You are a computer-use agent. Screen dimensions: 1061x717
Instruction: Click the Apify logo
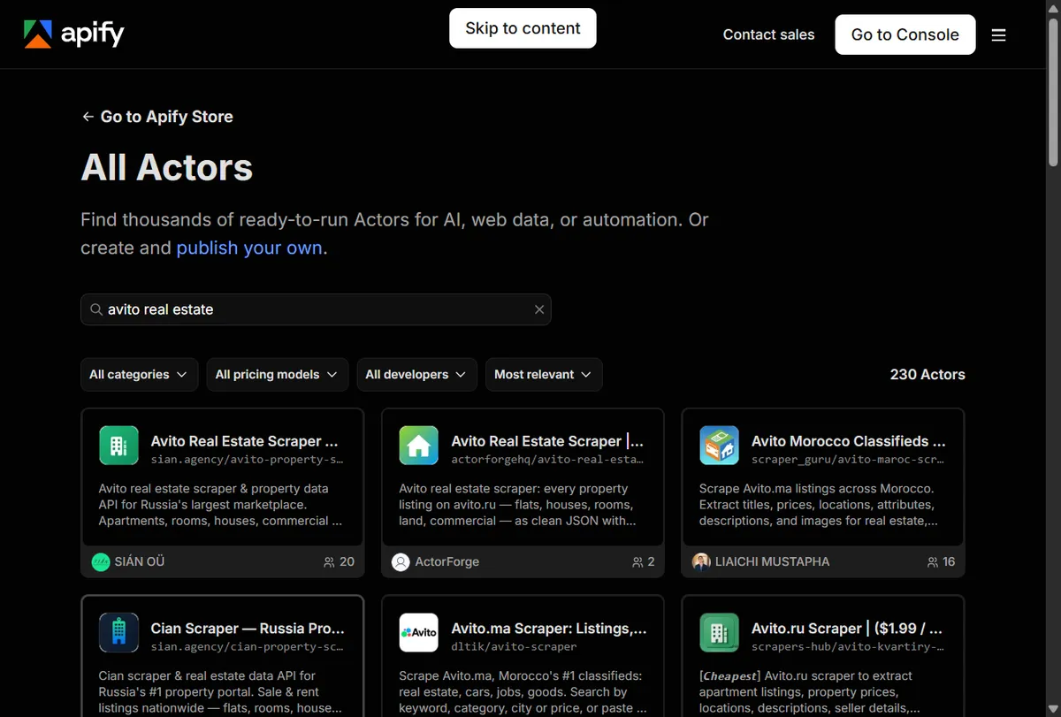coord(74,34)
